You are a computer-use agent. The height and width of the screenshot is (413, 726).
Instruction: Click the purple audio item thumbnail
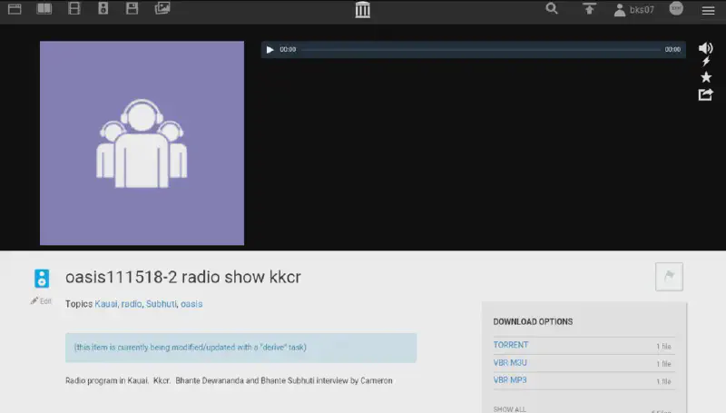[x=142, y=143]
